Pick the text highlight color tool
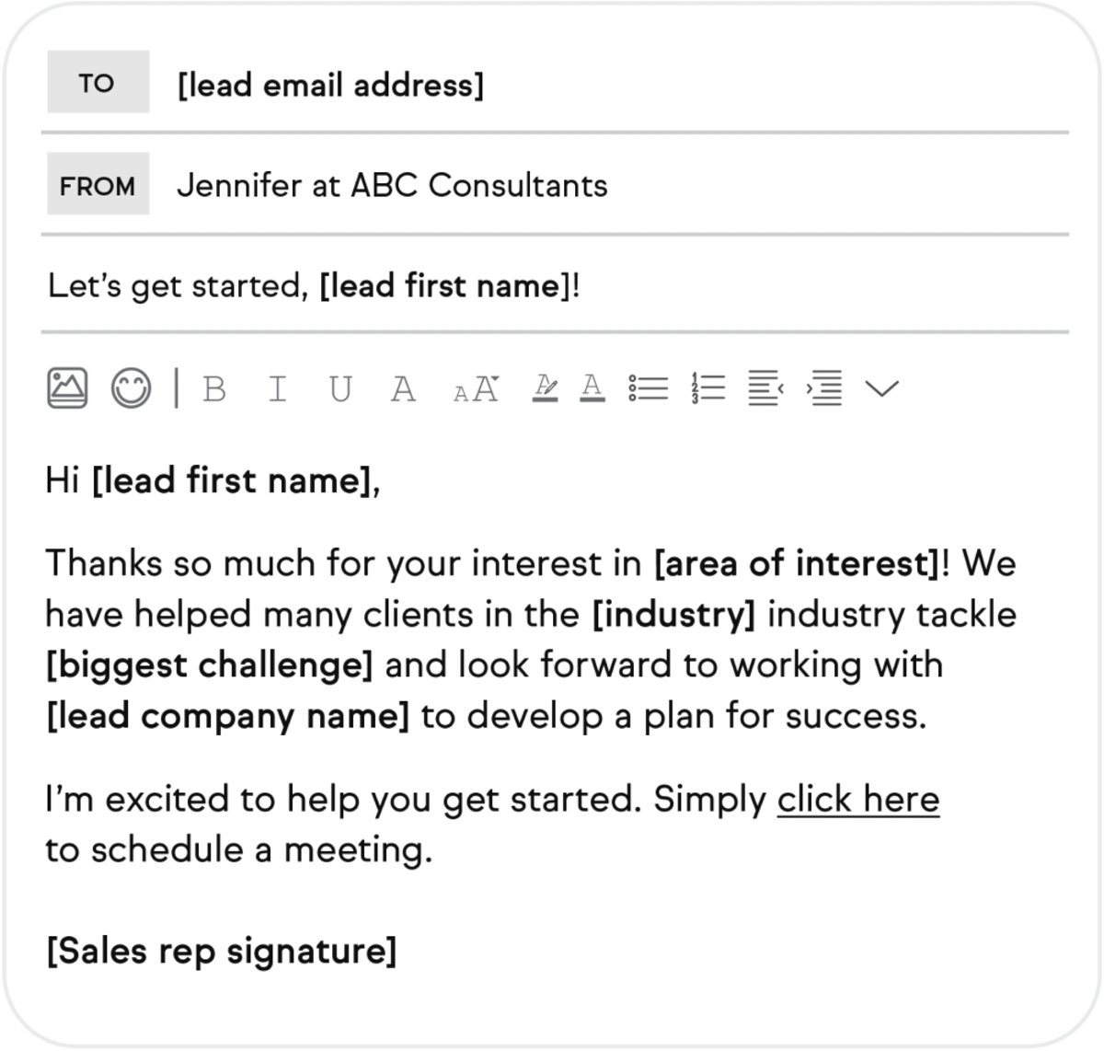 (x=546, y=387)
